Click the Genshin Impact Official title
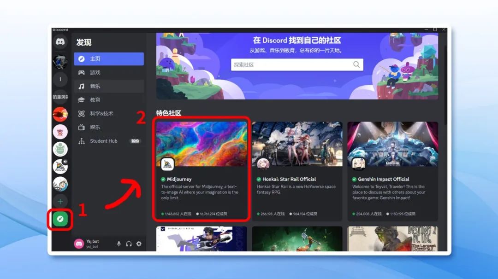Image resolution: width=498 pixels, height=279 pixels. [x=384, y=179]
